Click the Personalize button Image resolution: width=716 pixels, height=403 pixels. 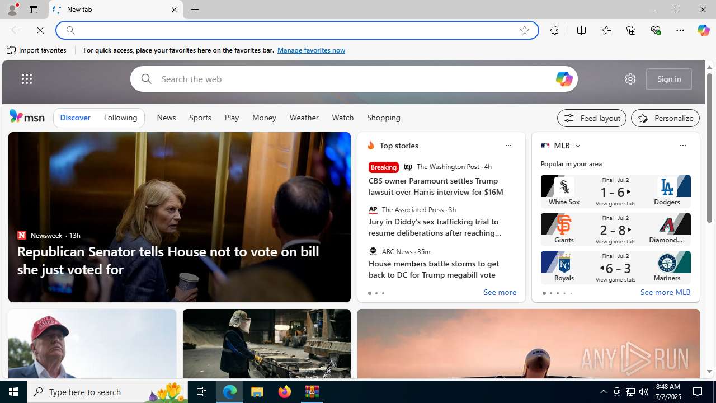coord(665,118)
